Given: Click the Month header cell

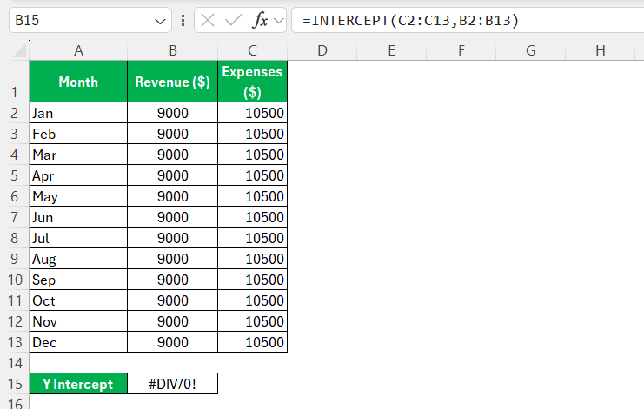Looking at the screenshot, I should click(78, 82).
